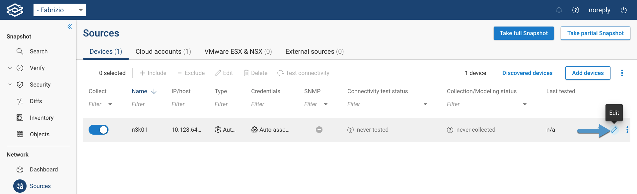Click the pencil edit icon for n3k01

coord(614,130)
